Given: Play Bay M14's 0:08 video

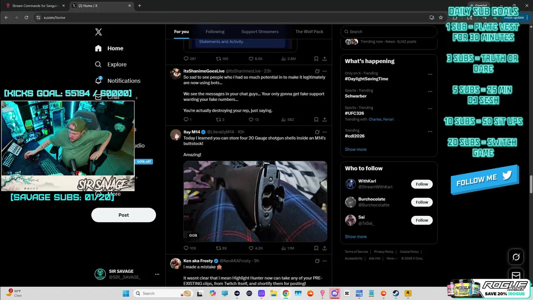Looking at the screenshot, I should [255, 201].
